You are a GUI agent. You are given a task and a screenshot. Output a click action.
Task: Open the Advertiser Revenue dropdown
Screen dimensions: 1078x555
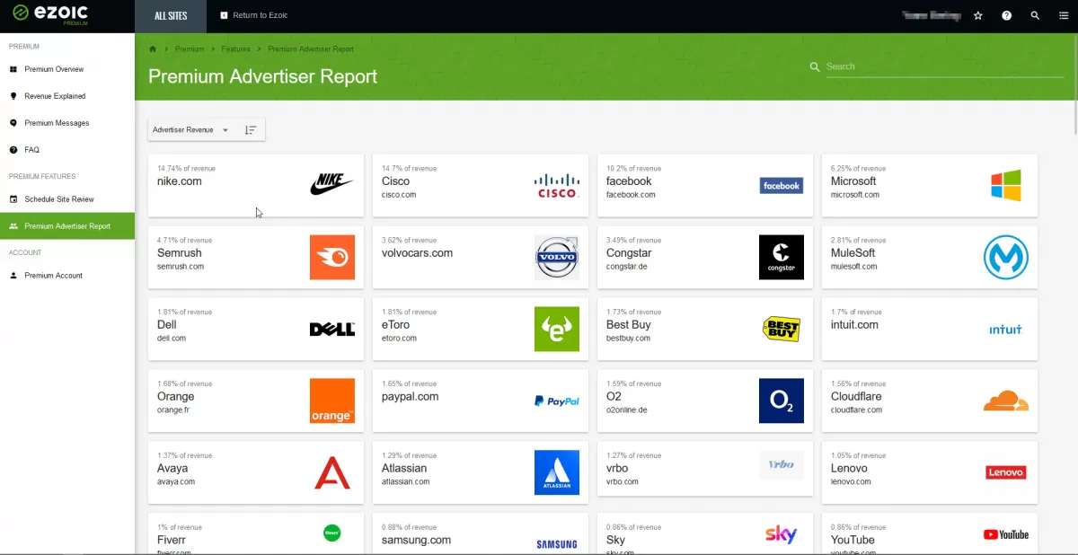[x=190, y=130]
